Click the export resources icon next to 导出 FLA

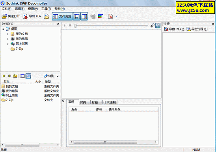47,16
